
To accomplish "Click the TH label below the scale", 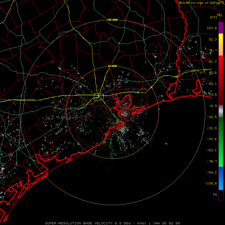I will click(x=215, y=195).
